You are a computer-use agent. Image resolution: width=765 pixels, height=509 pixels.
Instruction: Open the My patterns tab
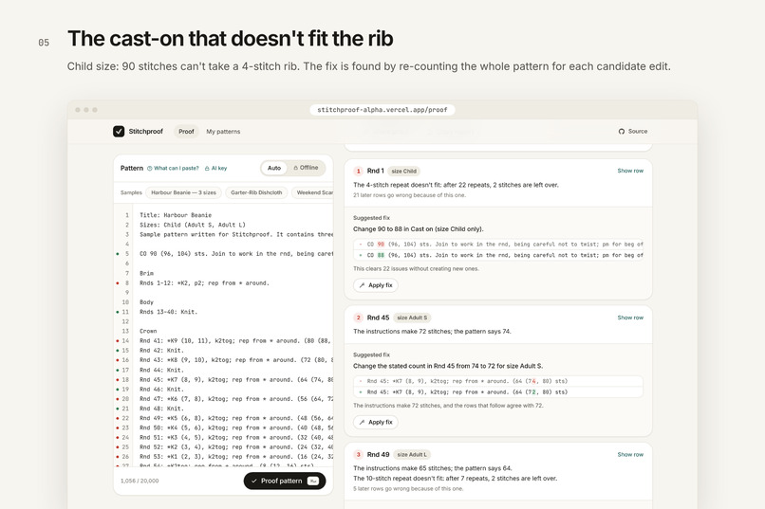(x=223, y=132)
